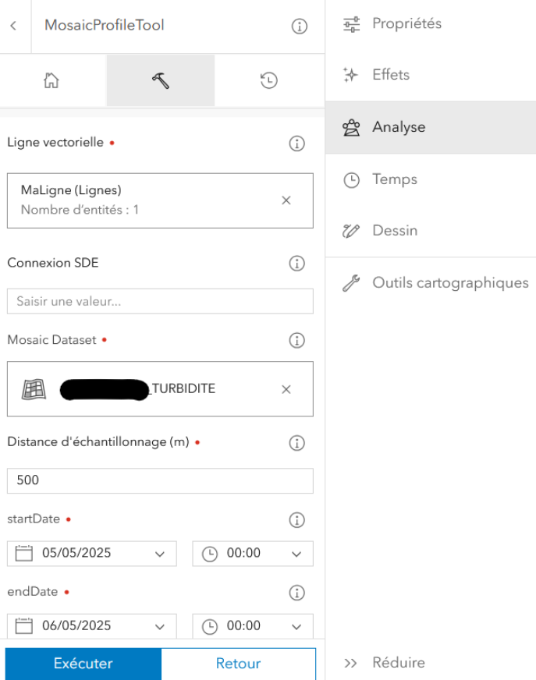The width and height of the screenshot is (536, 680).
Task: Type in the Connexion SDE field
Action: [160, 301]
